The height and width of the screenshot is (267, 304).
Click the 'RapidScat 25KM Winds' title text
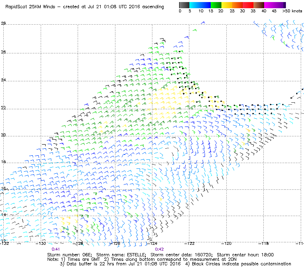pos(30,7)
